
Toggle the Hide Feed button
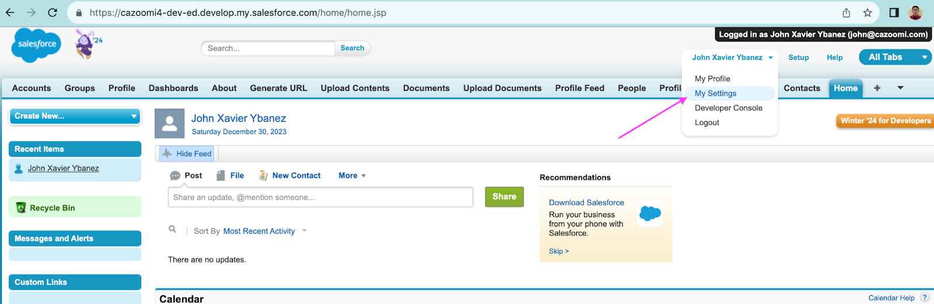[187, 154]
